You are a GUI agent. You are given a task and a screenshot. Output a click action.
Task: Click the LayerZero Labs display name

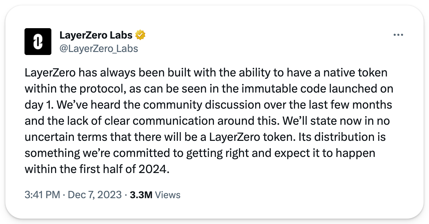96,35
